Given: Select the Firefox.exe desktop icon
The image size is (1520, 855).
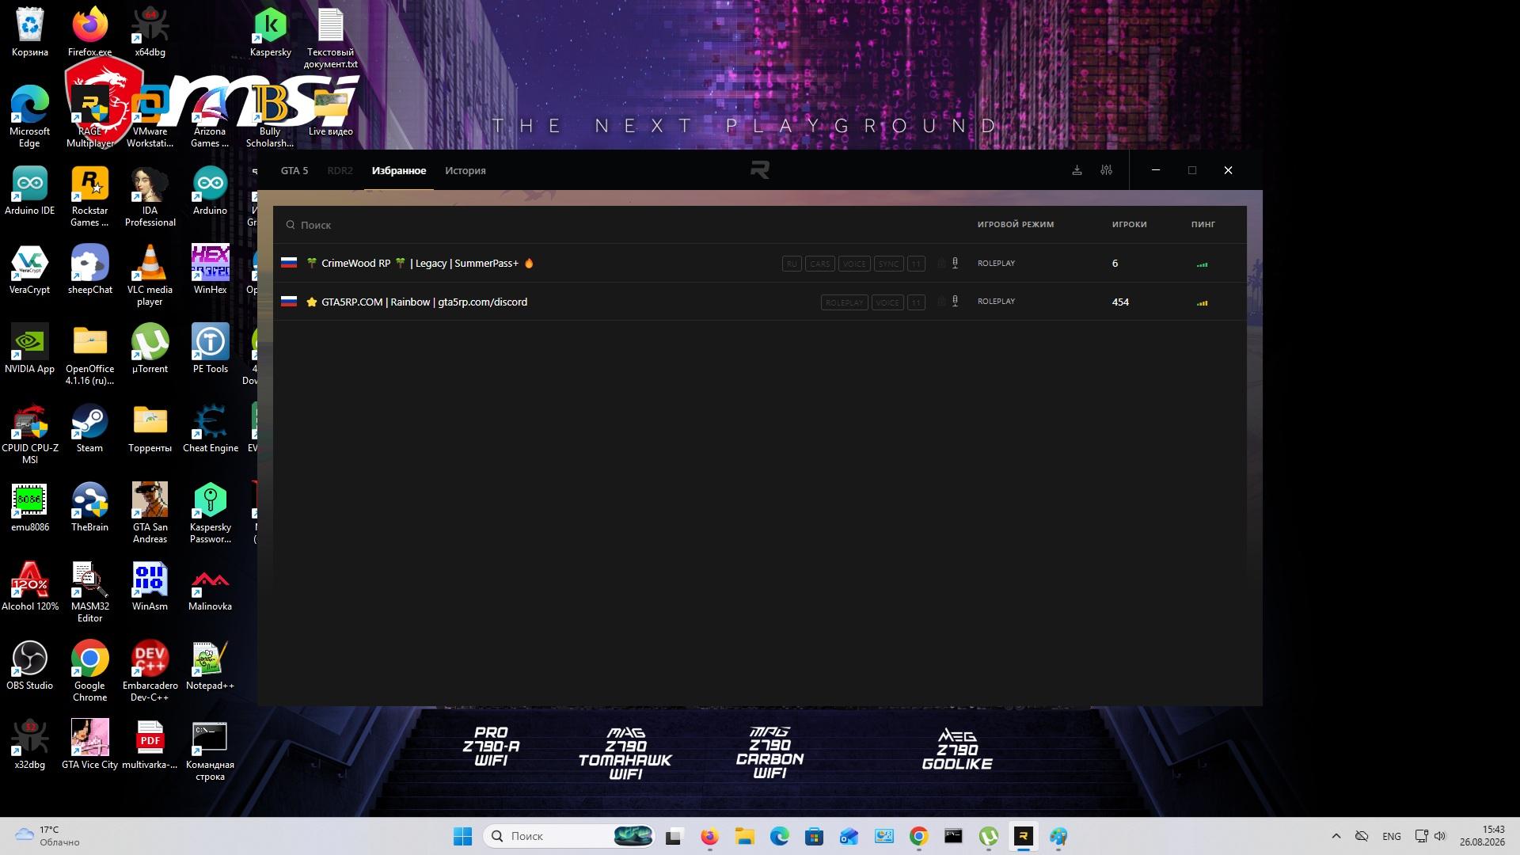Looking at the screenshot, I should 90,33.
